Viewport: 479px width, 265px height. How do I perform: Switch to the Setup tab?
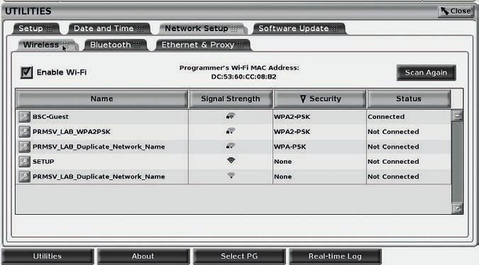35,28
